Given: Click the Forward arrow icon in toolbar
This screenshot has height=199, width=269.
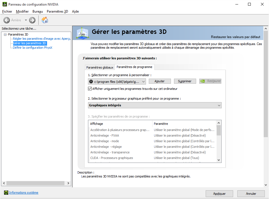Looking at the screenshot, I should click(32, 20).
